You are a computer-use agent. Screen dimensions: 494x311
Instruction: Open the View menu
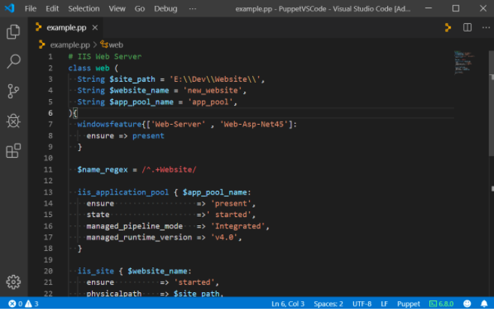click(117, 8)
